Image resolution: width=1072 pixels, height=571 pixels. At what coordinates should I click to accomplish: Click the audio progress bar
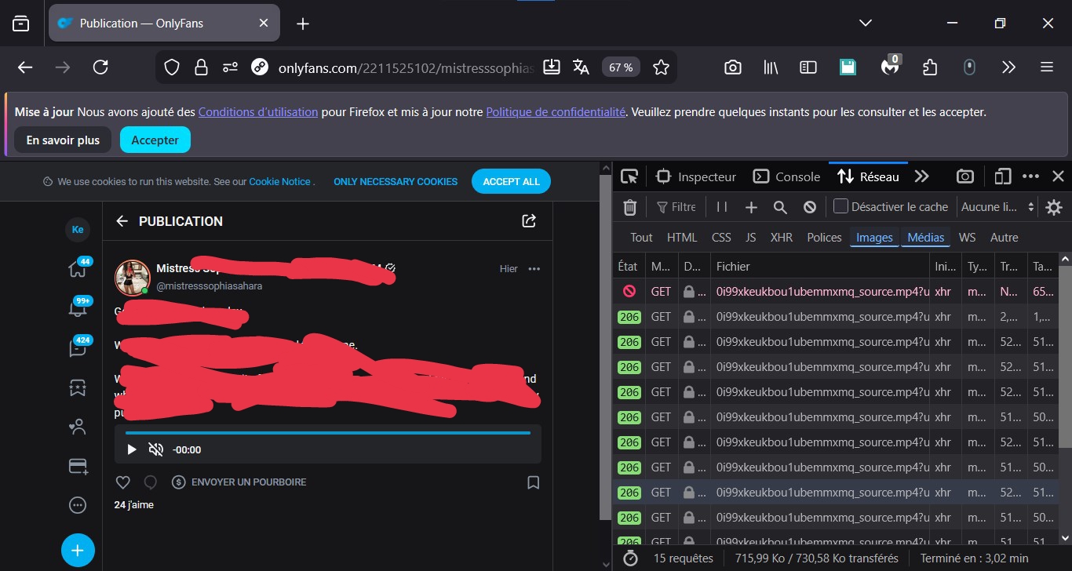327,432
